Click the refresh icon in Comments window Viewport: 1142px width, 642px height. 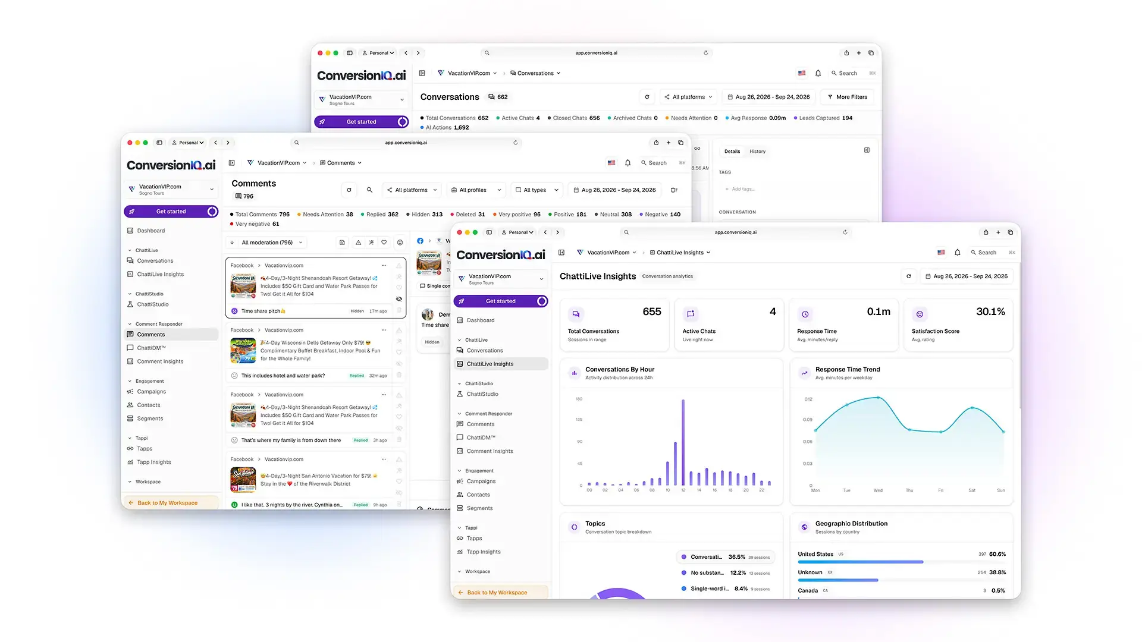pyautogui.click(x=349, y=190)
